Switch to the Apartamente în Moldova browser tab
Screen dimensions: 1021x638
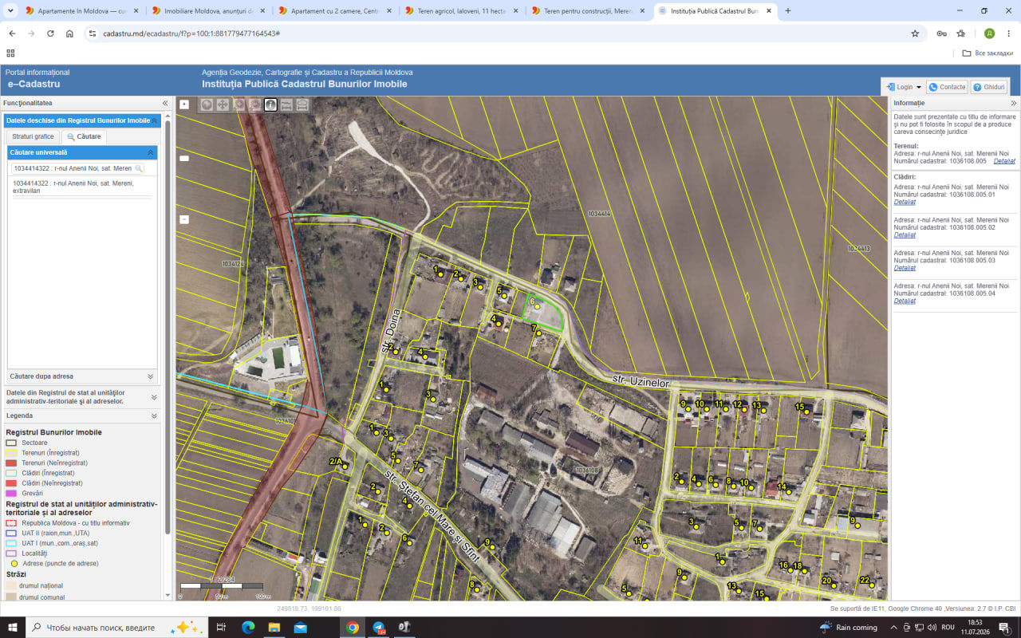(82, 11)
